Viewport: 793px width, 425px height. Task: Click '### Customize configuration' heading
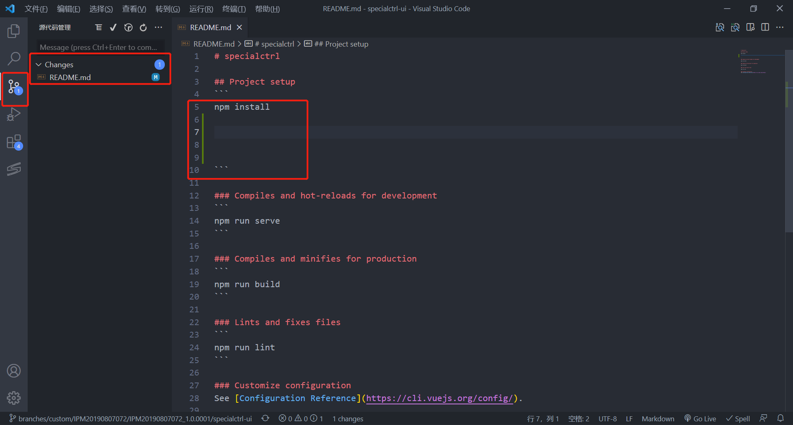point(283,385)
